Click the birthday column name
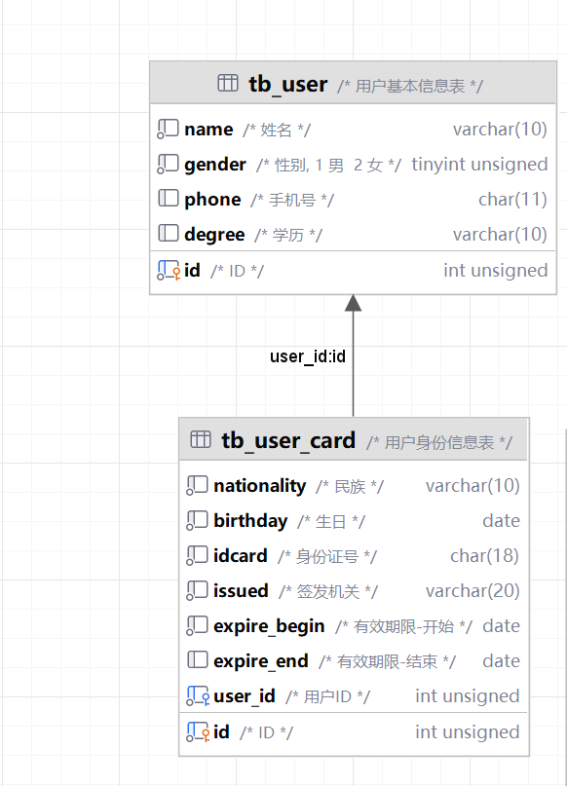Image resolution: width=567 pixels, height=786 pixels. tap(250, 521)
